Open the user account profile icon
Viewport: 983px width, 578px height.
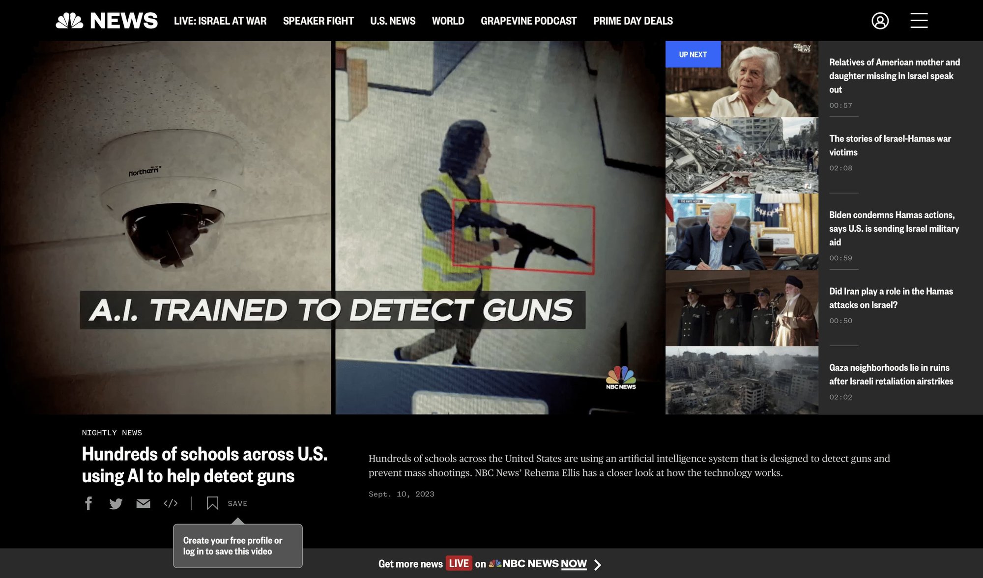(881, 21)
